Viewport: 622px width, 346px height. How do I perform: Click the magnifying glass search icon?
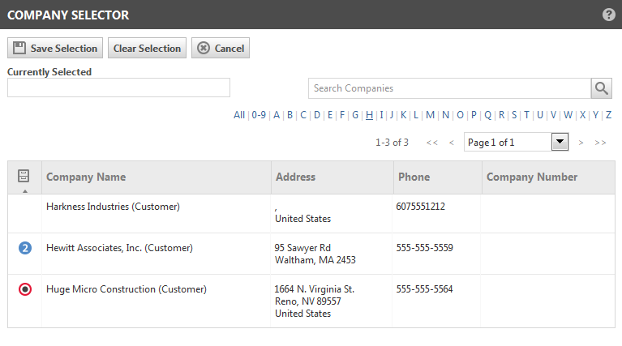click(602, 88)
